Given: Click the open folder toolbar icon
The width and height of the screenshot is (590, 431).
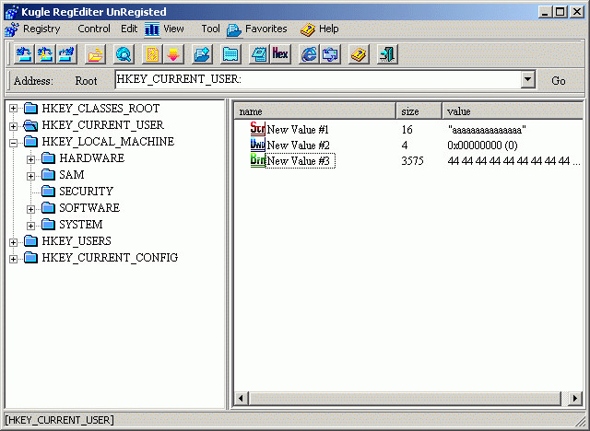Looking at the screenshot, I should point(95,55).
